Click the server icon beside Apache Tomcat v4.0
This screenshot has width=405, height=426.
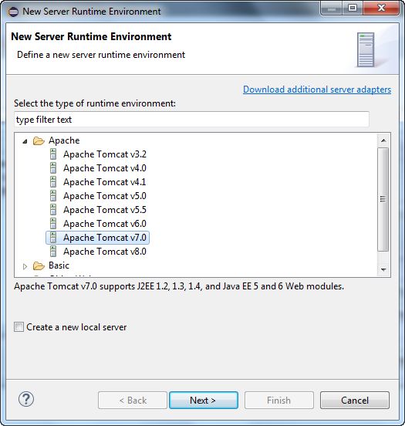[x=53, y=168]
